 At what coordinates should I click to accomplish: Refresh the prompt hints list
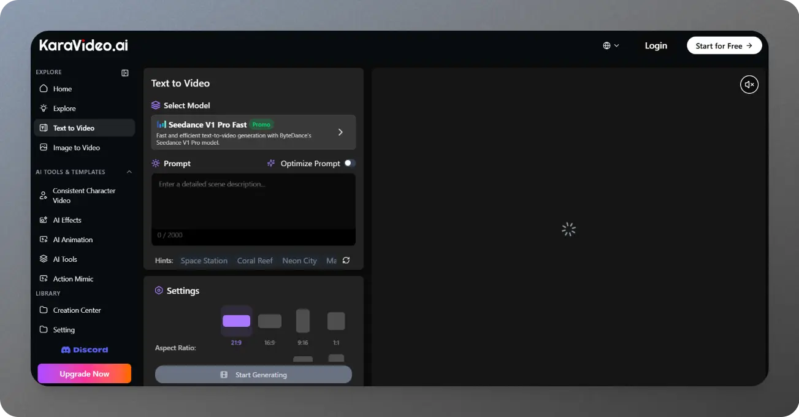tap(346, 261)
